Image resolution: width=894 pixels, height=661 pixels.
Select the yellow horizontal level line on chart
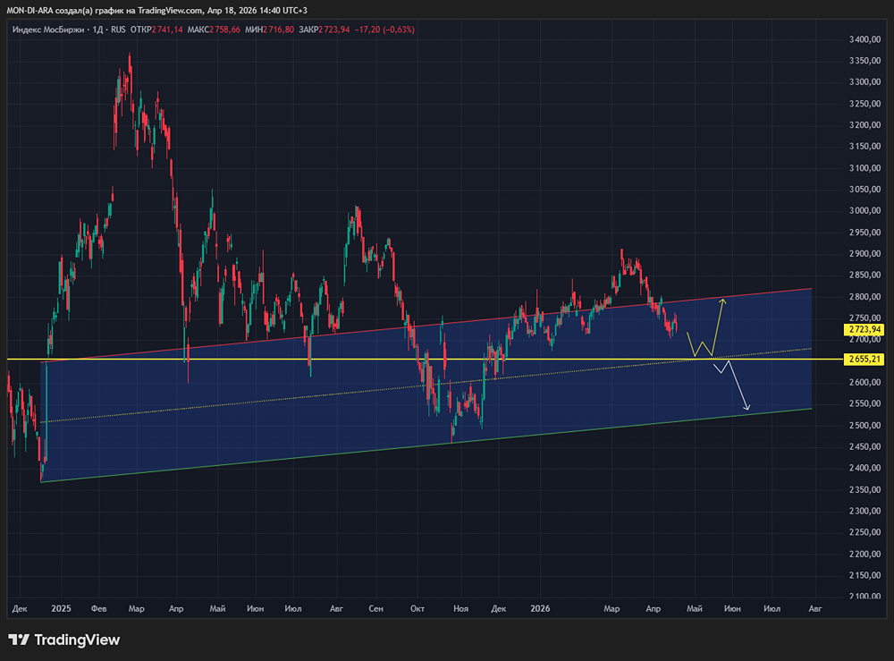(x=425, y=360)
